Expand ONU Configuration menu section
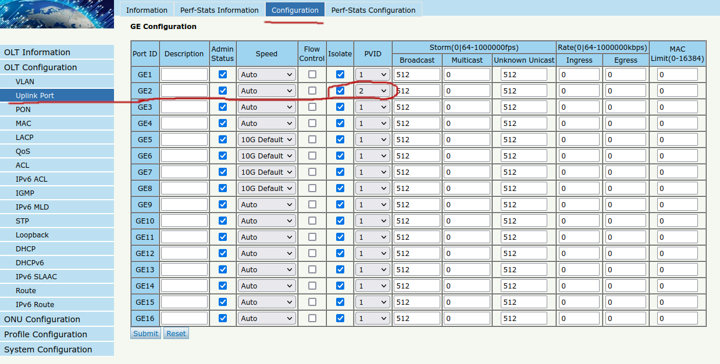 [42, 319]
